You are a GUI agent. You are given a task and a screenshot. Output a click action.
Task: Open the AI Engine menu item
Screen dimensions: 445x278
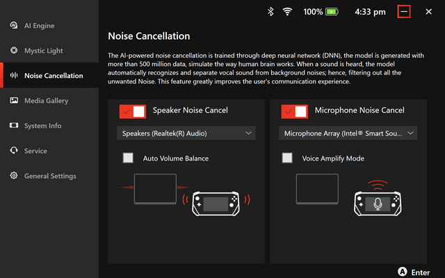[x=49, y=25]
